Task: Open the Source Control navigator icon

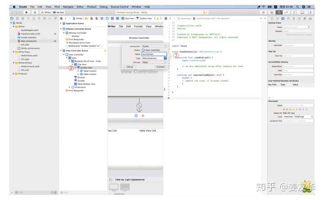Action: (x=18, y=18)
